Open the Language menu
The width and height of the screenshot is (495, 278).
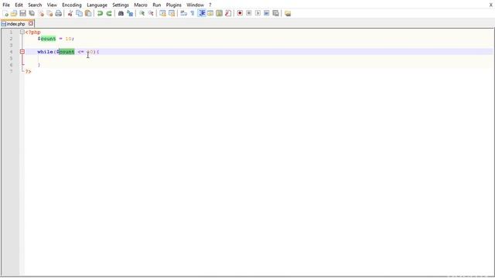pos(97,5)
